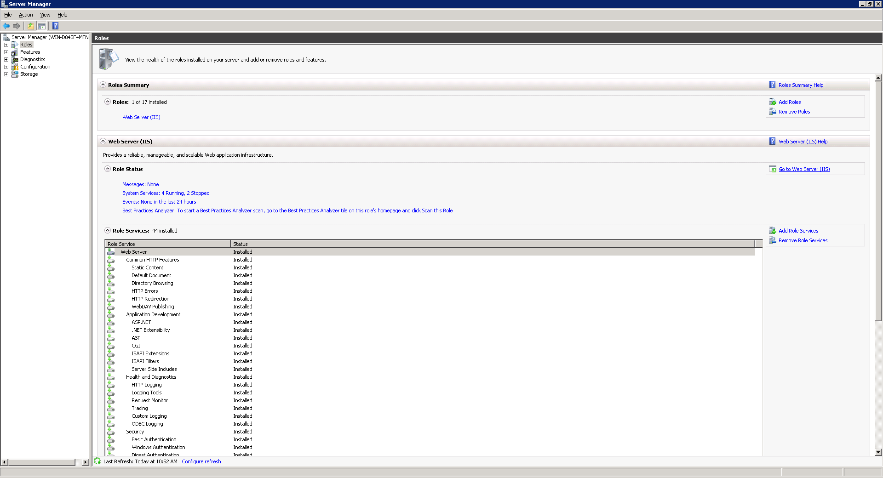Click the Roles Summary Help icon
The width and height of the screenshot is (883, 478).
coord(773,85)
